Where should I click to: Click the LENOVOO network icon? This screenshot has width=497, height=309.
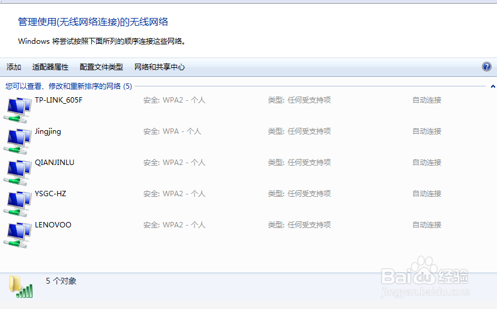point(18,235)
